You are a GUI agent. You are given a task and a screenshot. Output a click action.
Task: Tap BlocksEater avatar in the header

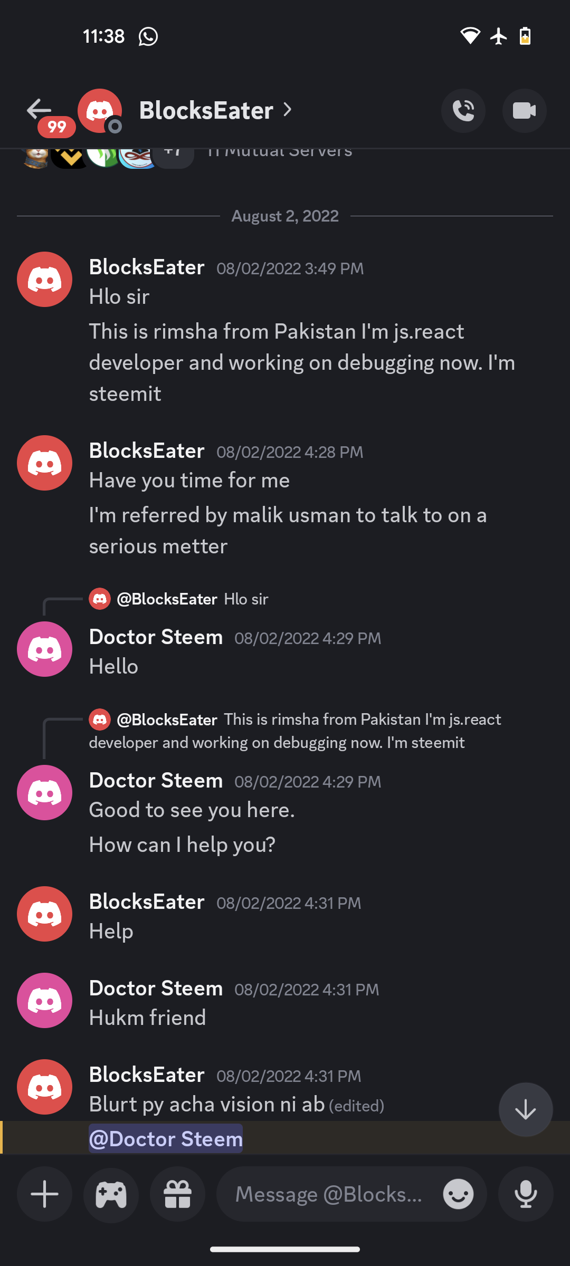point(100,111)
